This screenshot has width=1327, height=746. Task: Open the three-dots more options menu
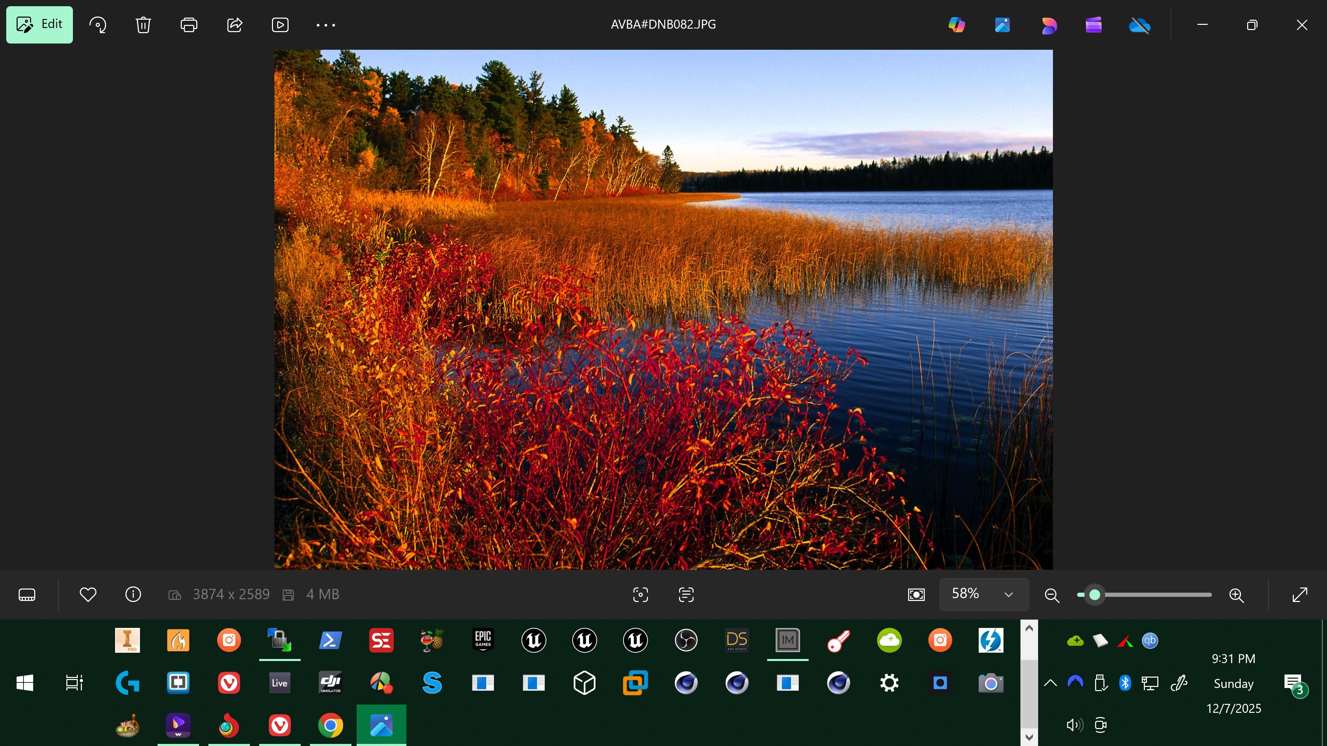click(x=326, y=25)
